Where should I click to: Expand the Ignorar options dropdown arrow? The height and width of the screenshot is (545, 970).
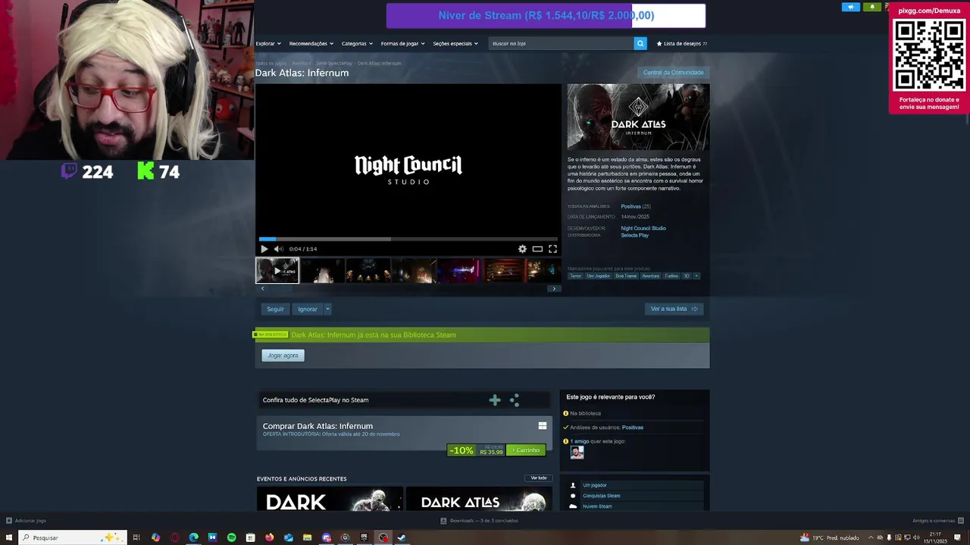tap(327, 309)
